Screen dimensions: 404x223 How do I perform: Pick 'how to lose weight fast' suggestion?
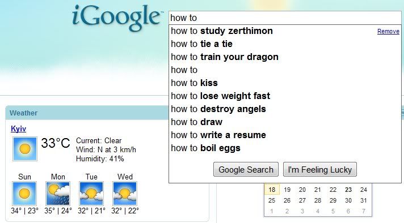coord(285,96)
